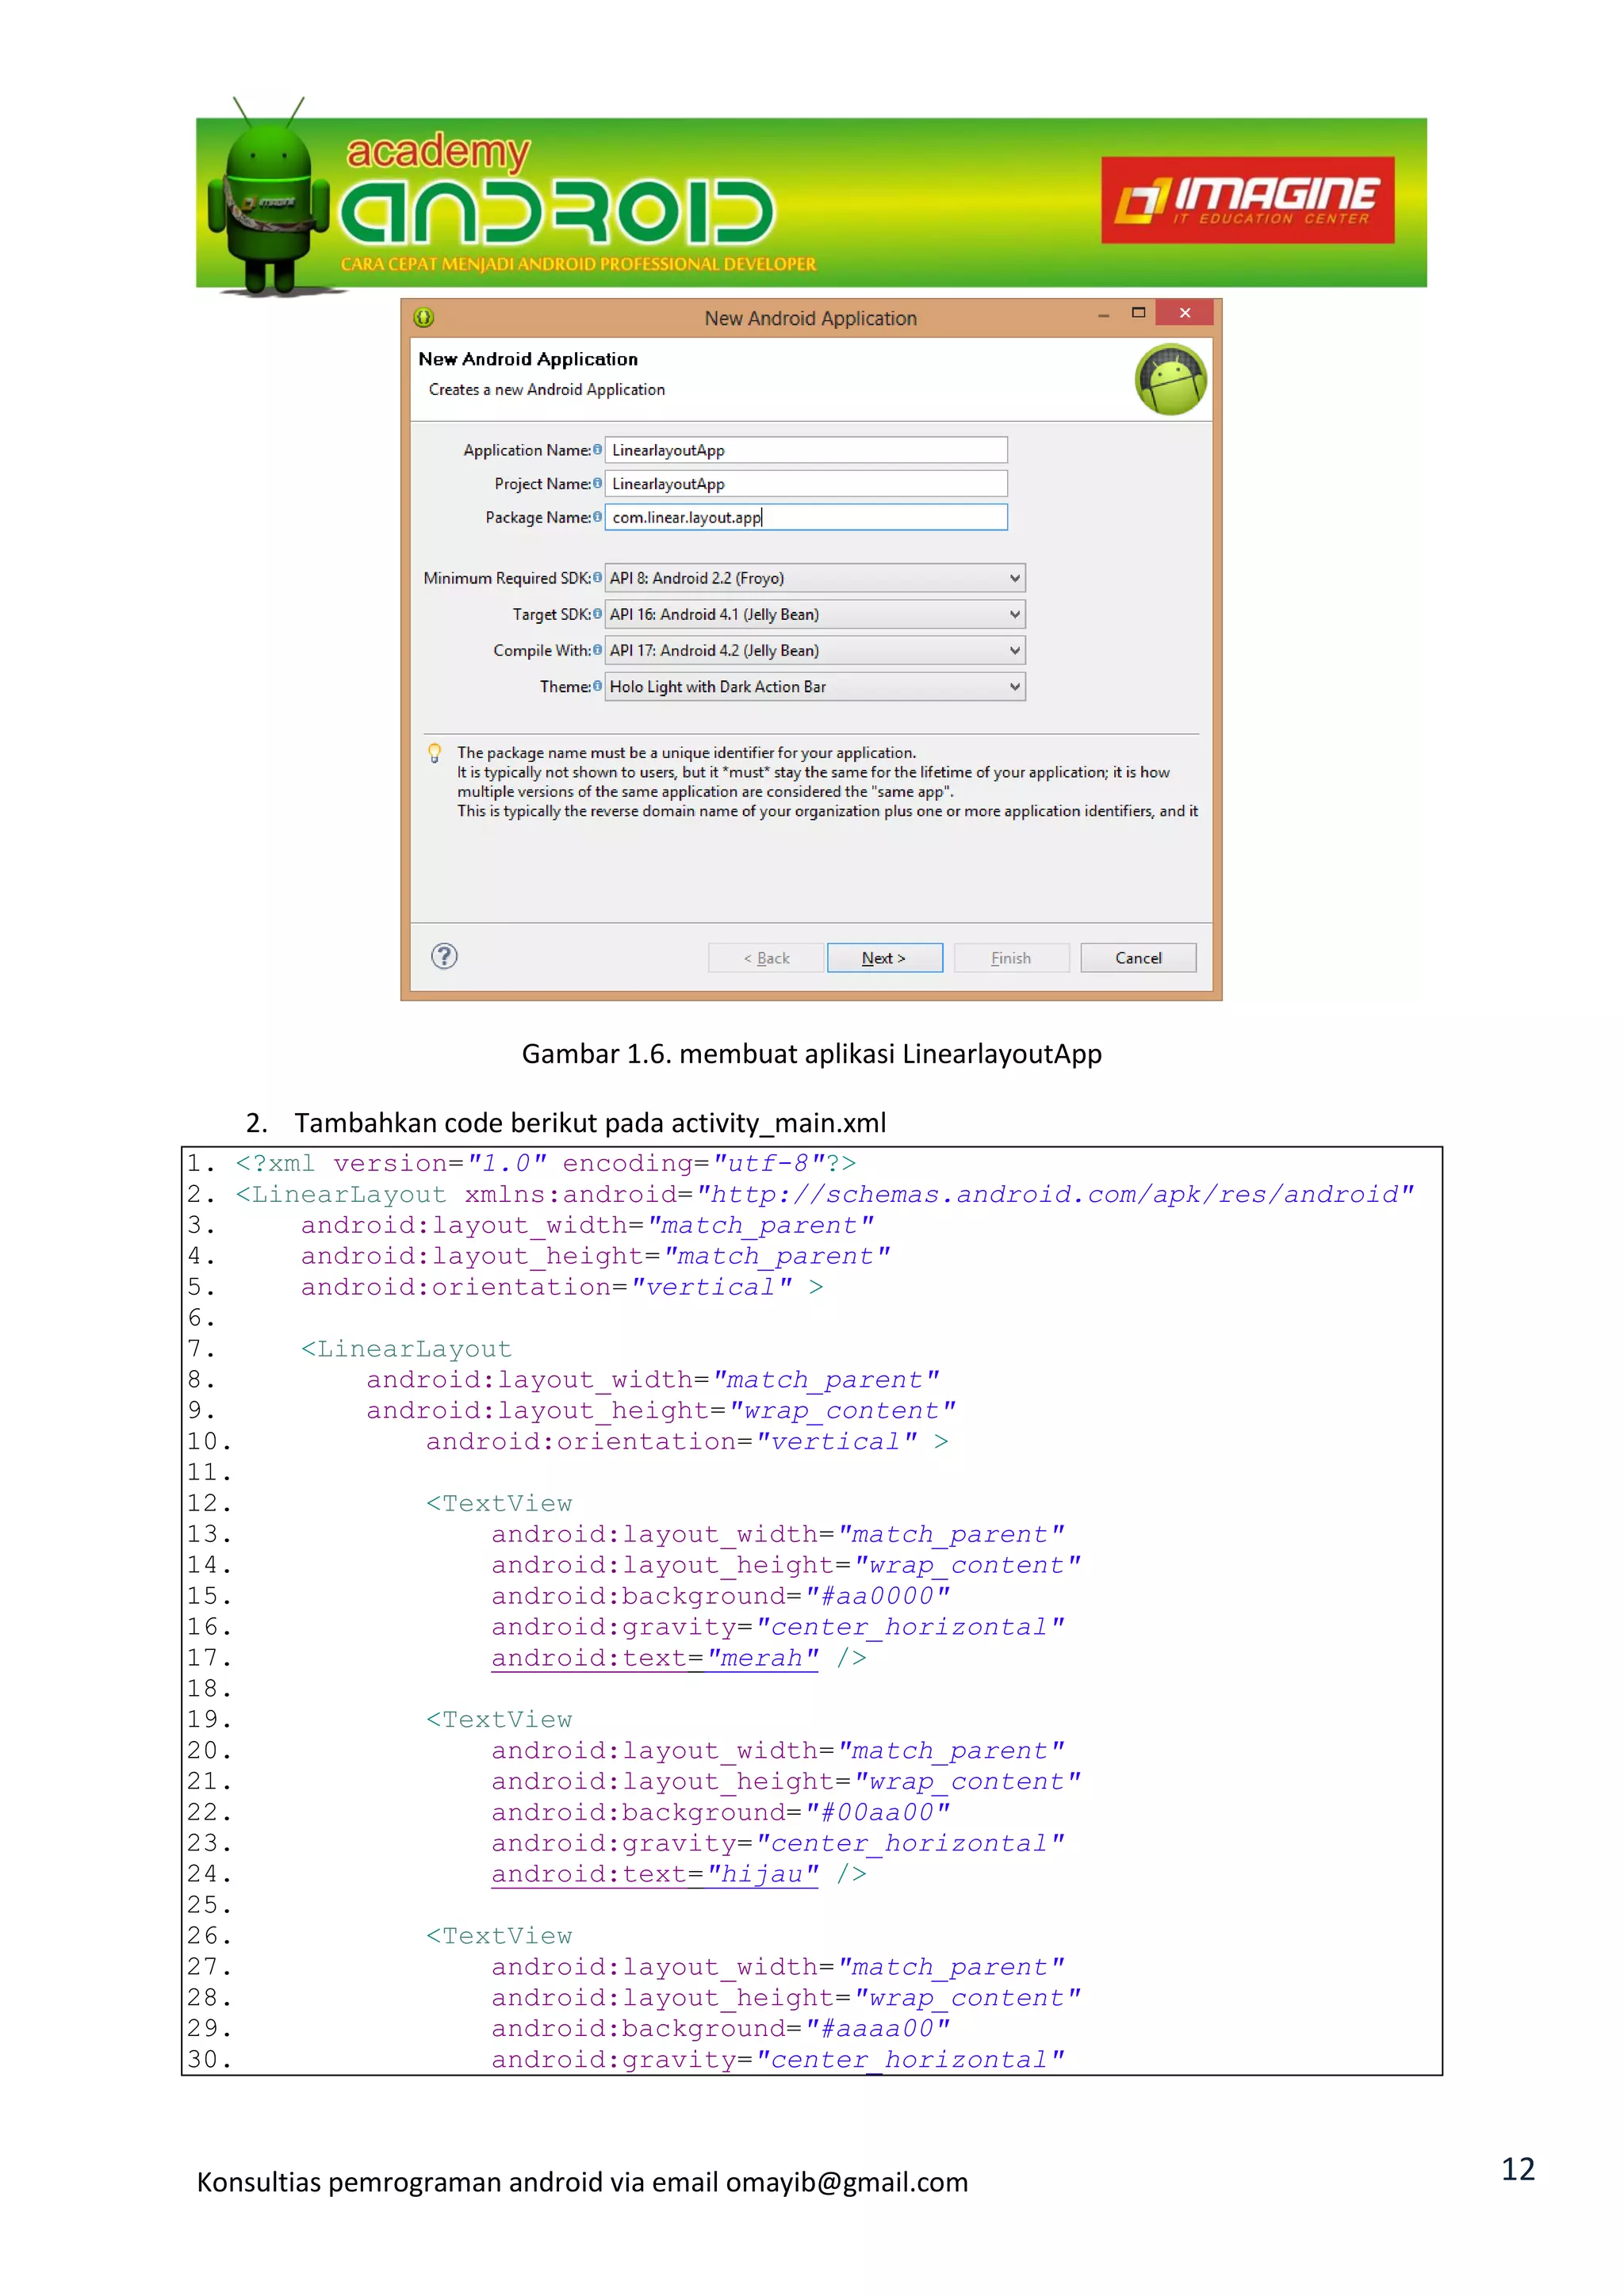Image resolution: width=1624 pixels, height=2296 pixels.
Task: Click the 'CARA CEPAT MENJADI ANDROID PROFESSIONAL DEVELOPER' banner tagline
Action: (x=578, y=264)
